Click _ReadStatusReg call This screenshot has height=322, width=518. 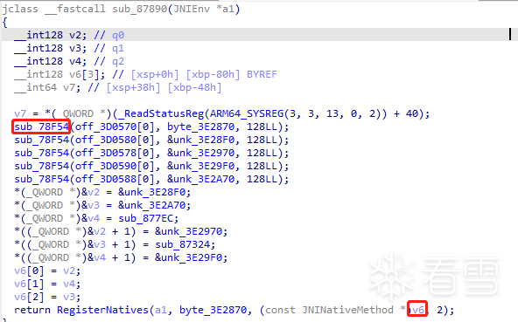pyautogui.click(x=161, y=113)
